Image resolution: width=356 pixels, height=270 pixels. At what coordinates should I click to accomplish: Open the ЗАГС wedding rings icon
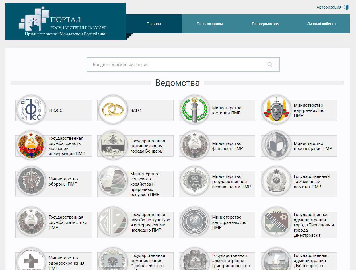click(113, 110)
